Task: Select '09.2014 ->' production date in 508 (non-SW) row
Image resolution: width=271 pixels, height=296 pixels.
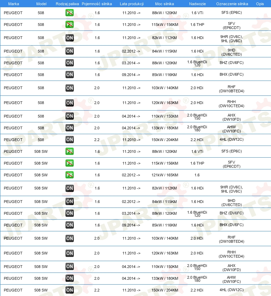Action: tap(131, 75)
